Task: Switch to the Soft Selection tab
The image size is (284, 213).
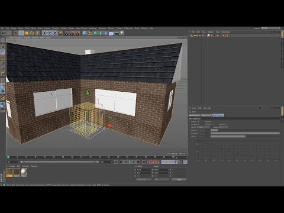Action: tap(218, 115)
